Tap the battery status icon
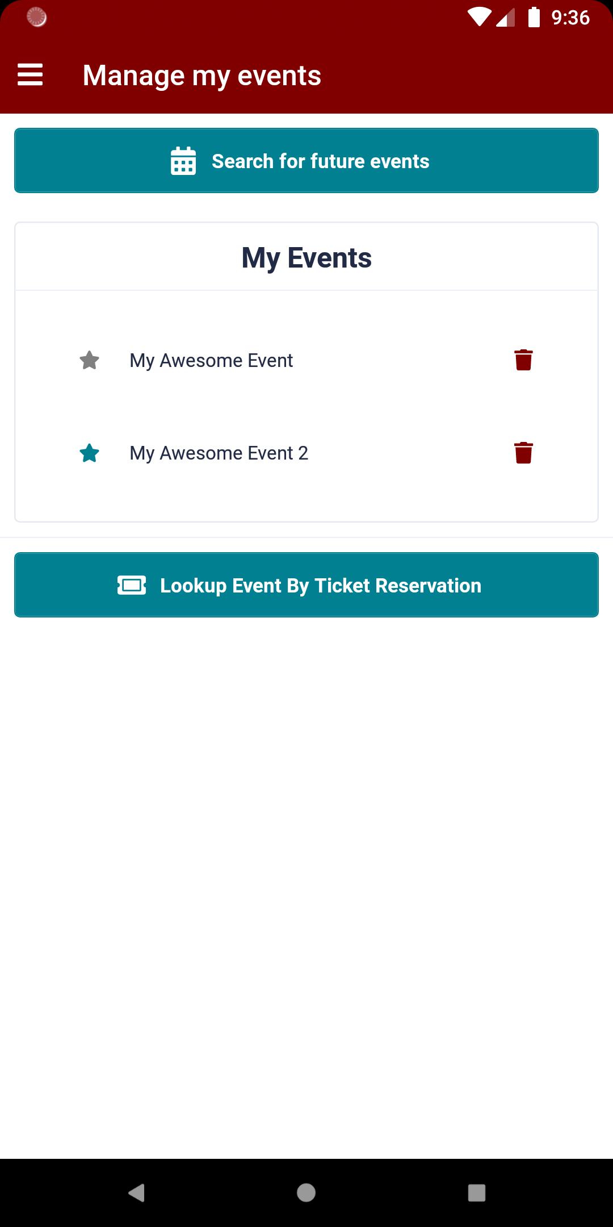 [x=534, y=18]
